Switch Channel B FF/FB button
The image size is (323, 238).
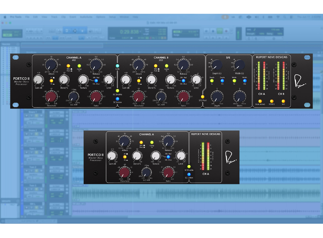coord(139,81)
